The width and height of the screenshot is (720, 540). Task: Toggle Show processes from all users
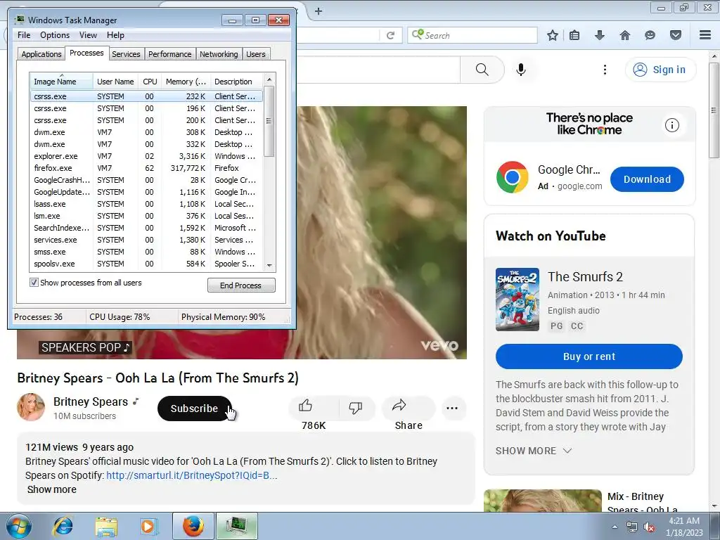34,283
